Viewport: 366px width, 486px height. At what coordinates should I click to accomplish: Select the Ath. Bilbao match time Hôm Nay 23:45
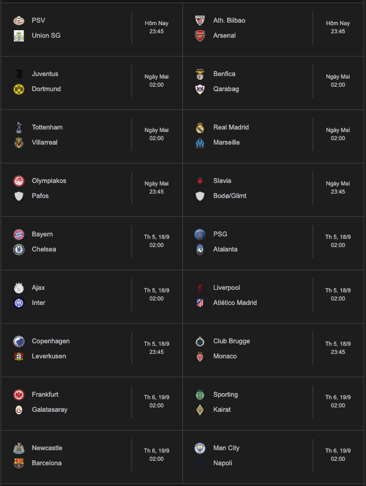338,27
